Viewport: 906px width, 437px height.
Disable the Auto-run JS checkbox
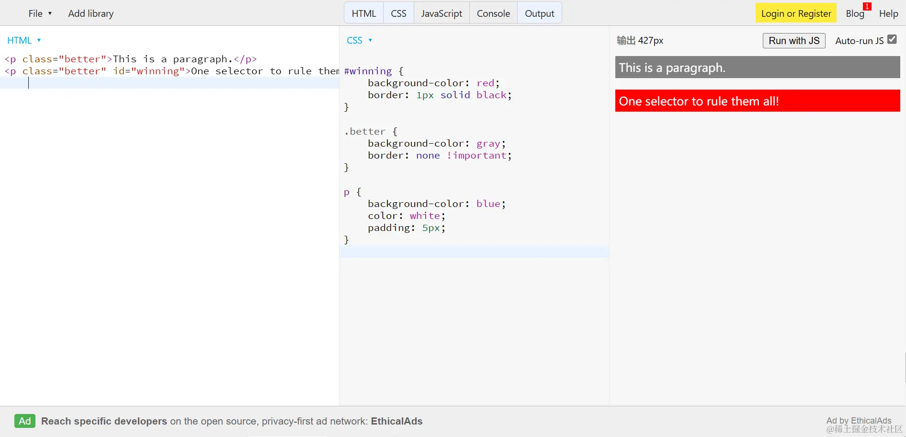892,39
